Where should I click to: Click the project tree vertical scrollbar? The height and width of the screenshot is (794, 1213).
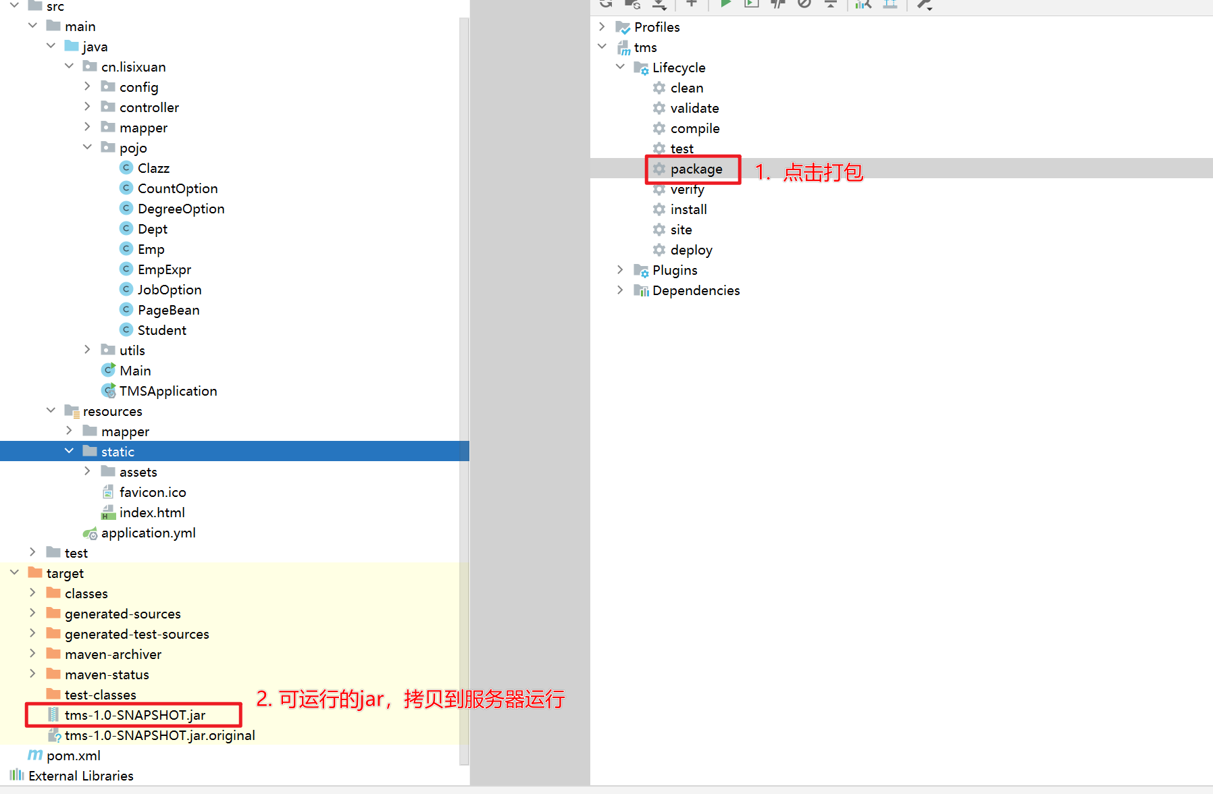[x=464, y=338]
